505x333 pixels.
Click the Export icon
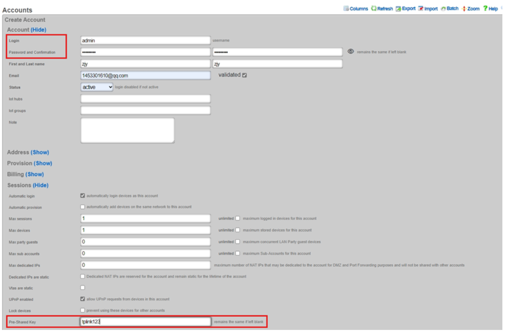pyautogui.click(x=399, y=9)
